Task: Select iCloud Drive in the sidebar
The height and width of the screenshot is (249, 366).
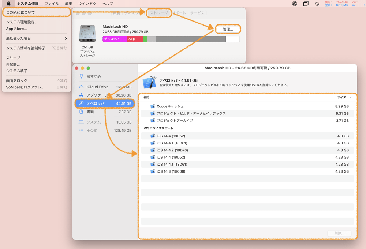Action: 105,87
